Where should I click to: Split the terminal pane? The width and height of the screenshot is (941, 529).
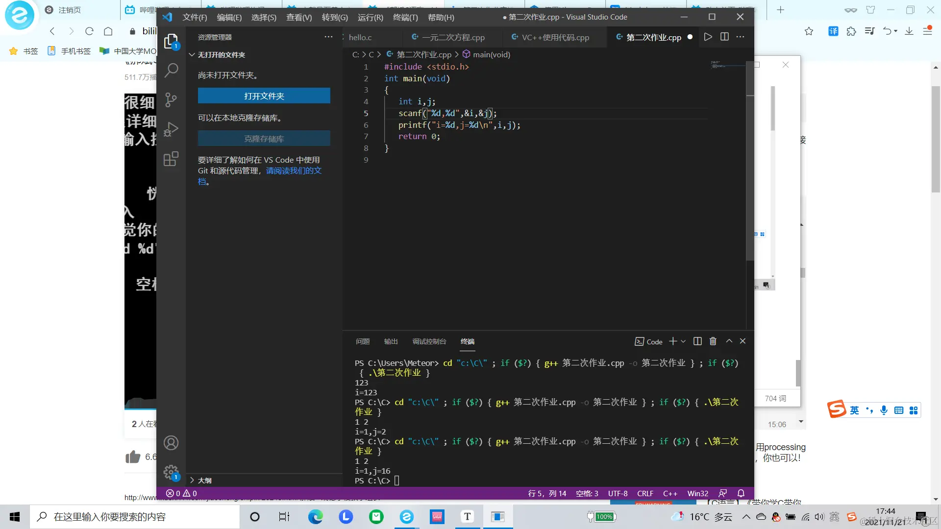697,341
